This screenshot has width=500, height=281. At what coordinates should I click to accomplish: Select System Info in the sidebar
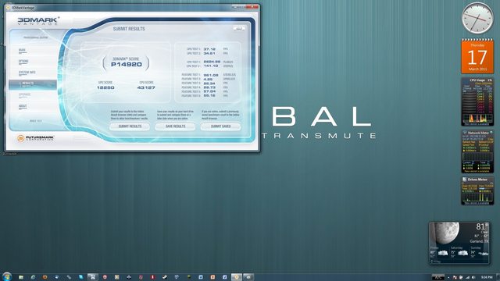27,73
